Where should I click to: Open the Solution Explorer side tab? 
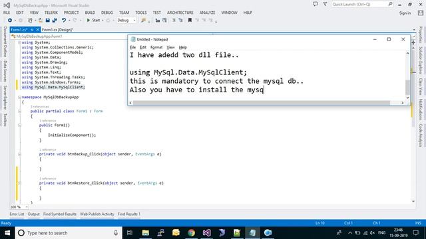click(x=421, y=60)
